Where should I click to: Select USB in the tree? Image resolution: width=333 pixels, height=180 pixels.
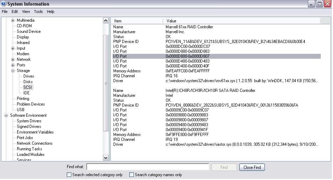[21, 110]
